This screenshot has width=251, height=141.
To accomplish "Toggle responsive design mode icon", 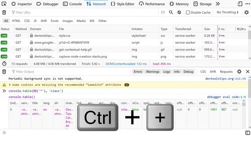I will [x=240, y=4].
